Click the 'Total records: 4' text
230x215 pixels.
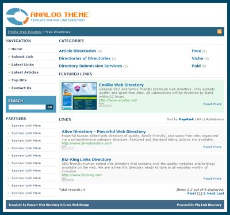click(x=72, y=190)
